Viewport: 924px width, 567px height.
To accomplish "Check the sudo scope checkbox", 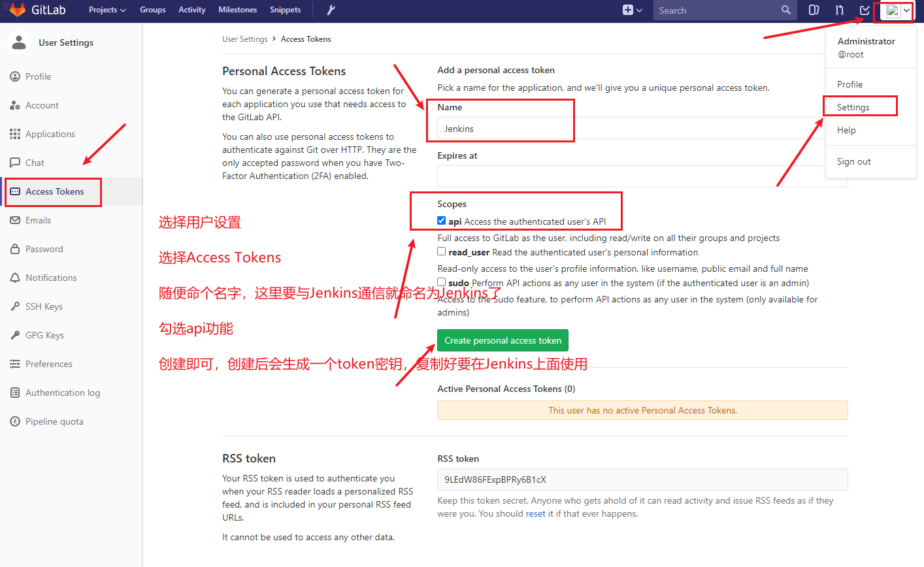I will tap(442, 282).
